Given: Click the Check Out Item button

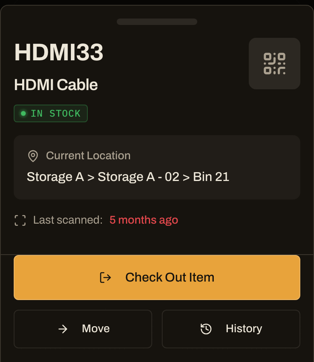Looking at the screenshot, I should tap(157, 278).
